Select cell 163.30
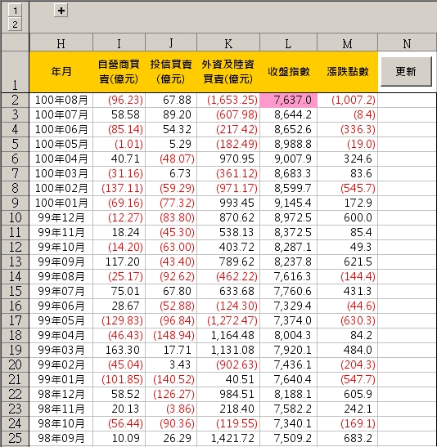Viewport: 437px width, 447px height. pyautogui.click(x=119, y=350)
